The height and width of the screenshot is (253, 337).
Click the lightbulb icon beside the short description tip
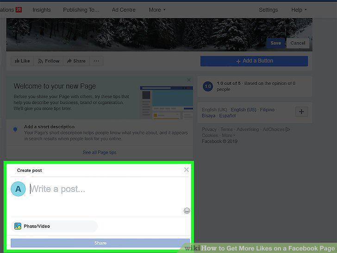coord(15,130)
